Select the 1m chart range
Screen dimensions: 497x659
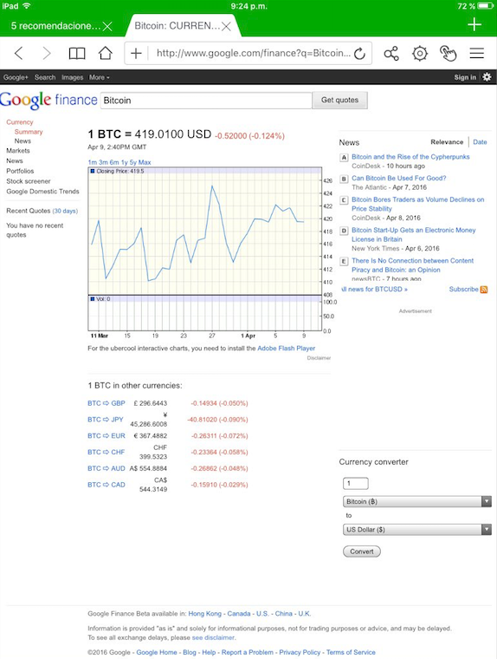coord(93,162)
